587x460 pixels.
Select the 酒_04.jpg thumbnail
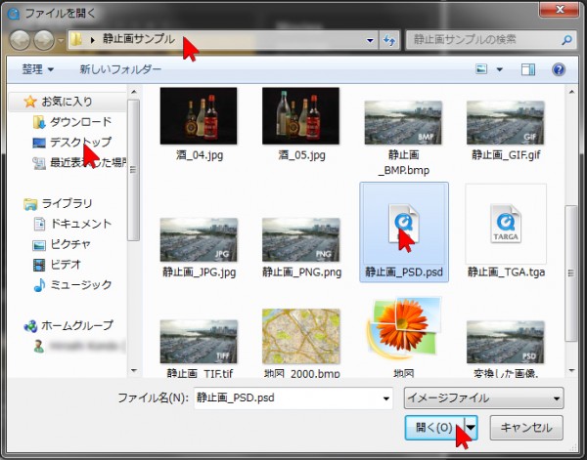(198, 115)
